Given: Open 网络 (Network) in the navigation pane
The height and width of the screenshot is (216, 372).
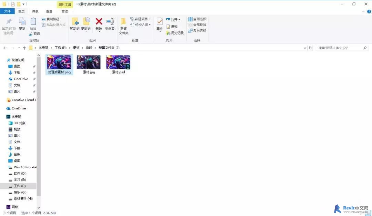Looking at the screenshot, I should click(15, 207).
